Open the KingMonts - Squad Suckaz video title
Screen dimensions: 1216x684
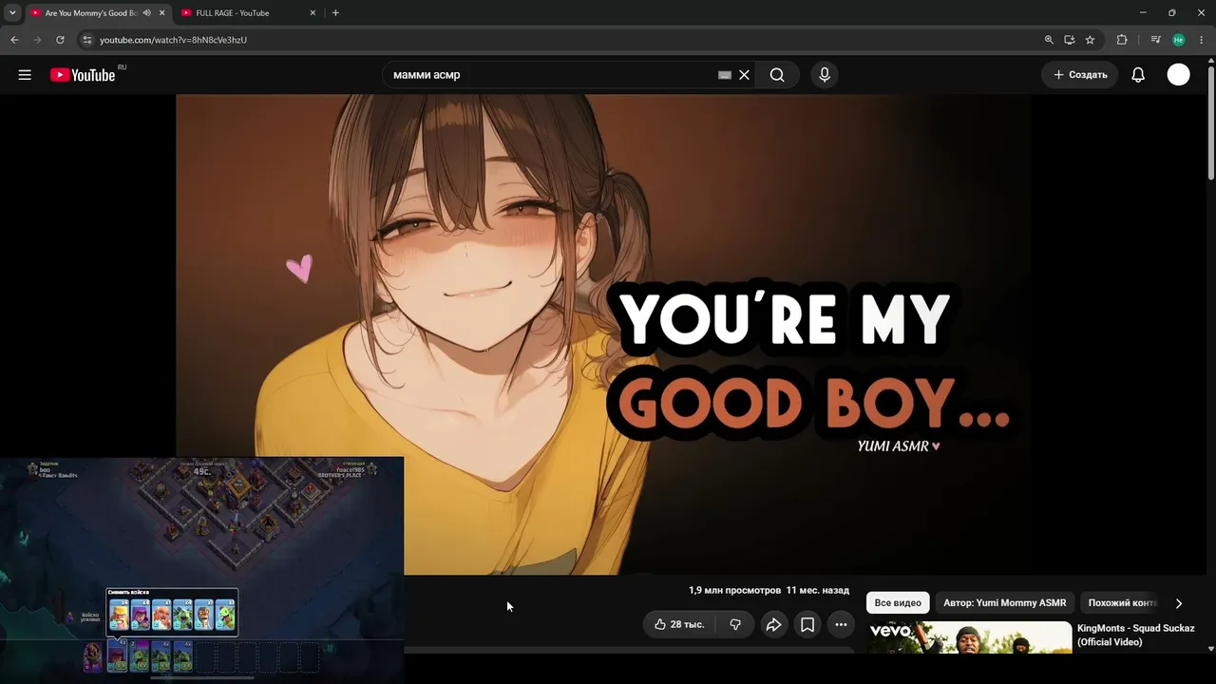click(1136, 635)
